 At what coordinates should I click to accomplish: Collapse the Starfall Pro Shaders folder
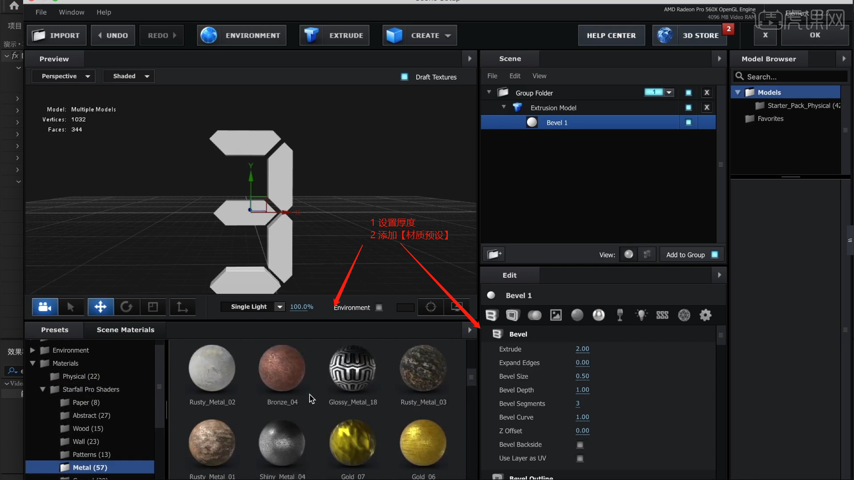(x=43, y=389)
